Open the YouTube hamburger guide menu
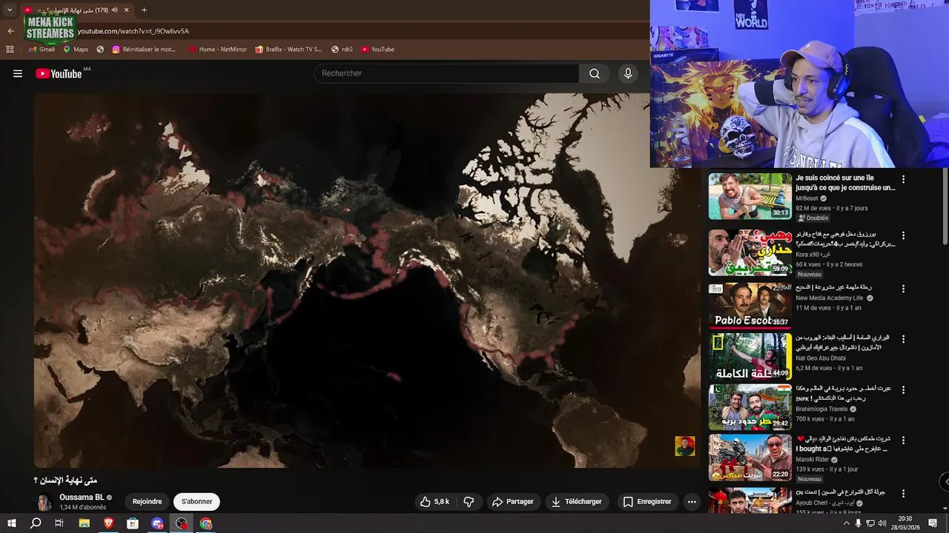 [x=18, y=73]
